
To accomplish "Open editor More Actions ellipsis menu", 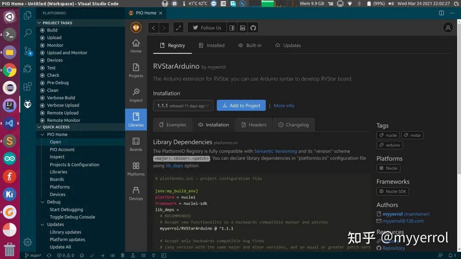I will coord(452,13).
